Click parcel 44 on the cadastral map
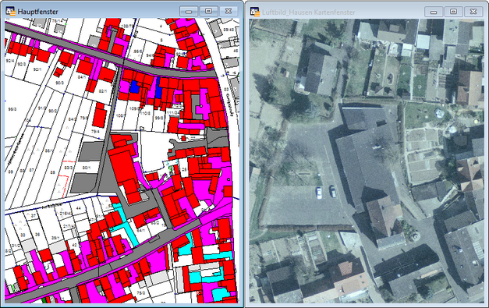 [x=78, y=208]
